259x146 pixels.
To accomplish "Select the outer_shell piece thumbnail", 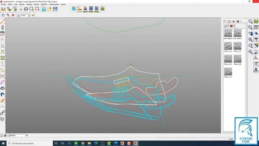I will point(238,33).
